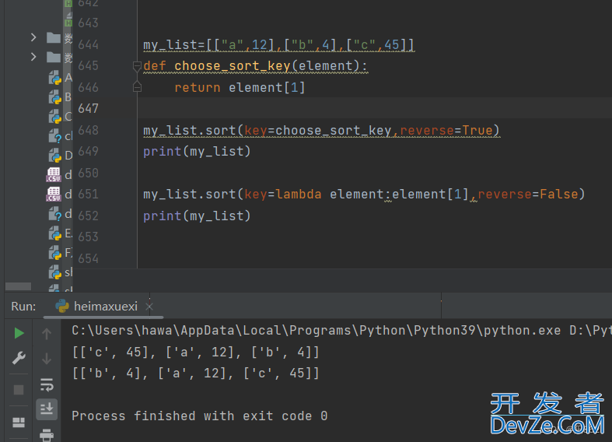Click 'reverse=False' argument on line 651
The width and height of the screenshot is (612, 442).
(528, 195)
